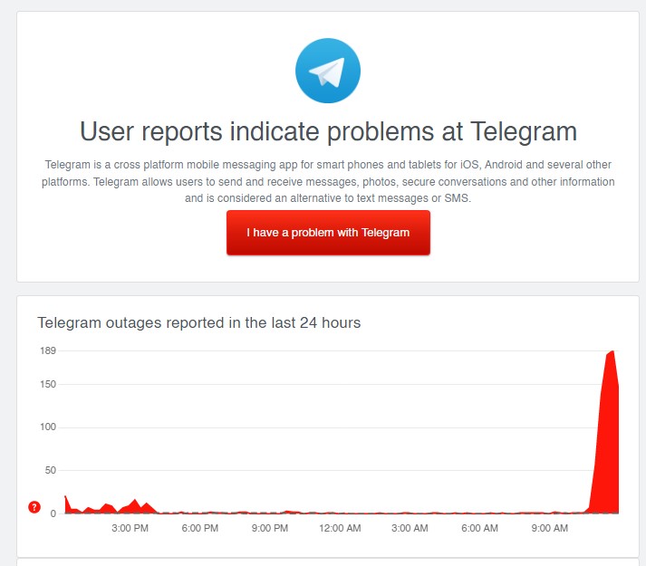Viewport: 646px width, 566px height.
Task: Click the 50 y-axis value label
Action: (x=50, y=471)
